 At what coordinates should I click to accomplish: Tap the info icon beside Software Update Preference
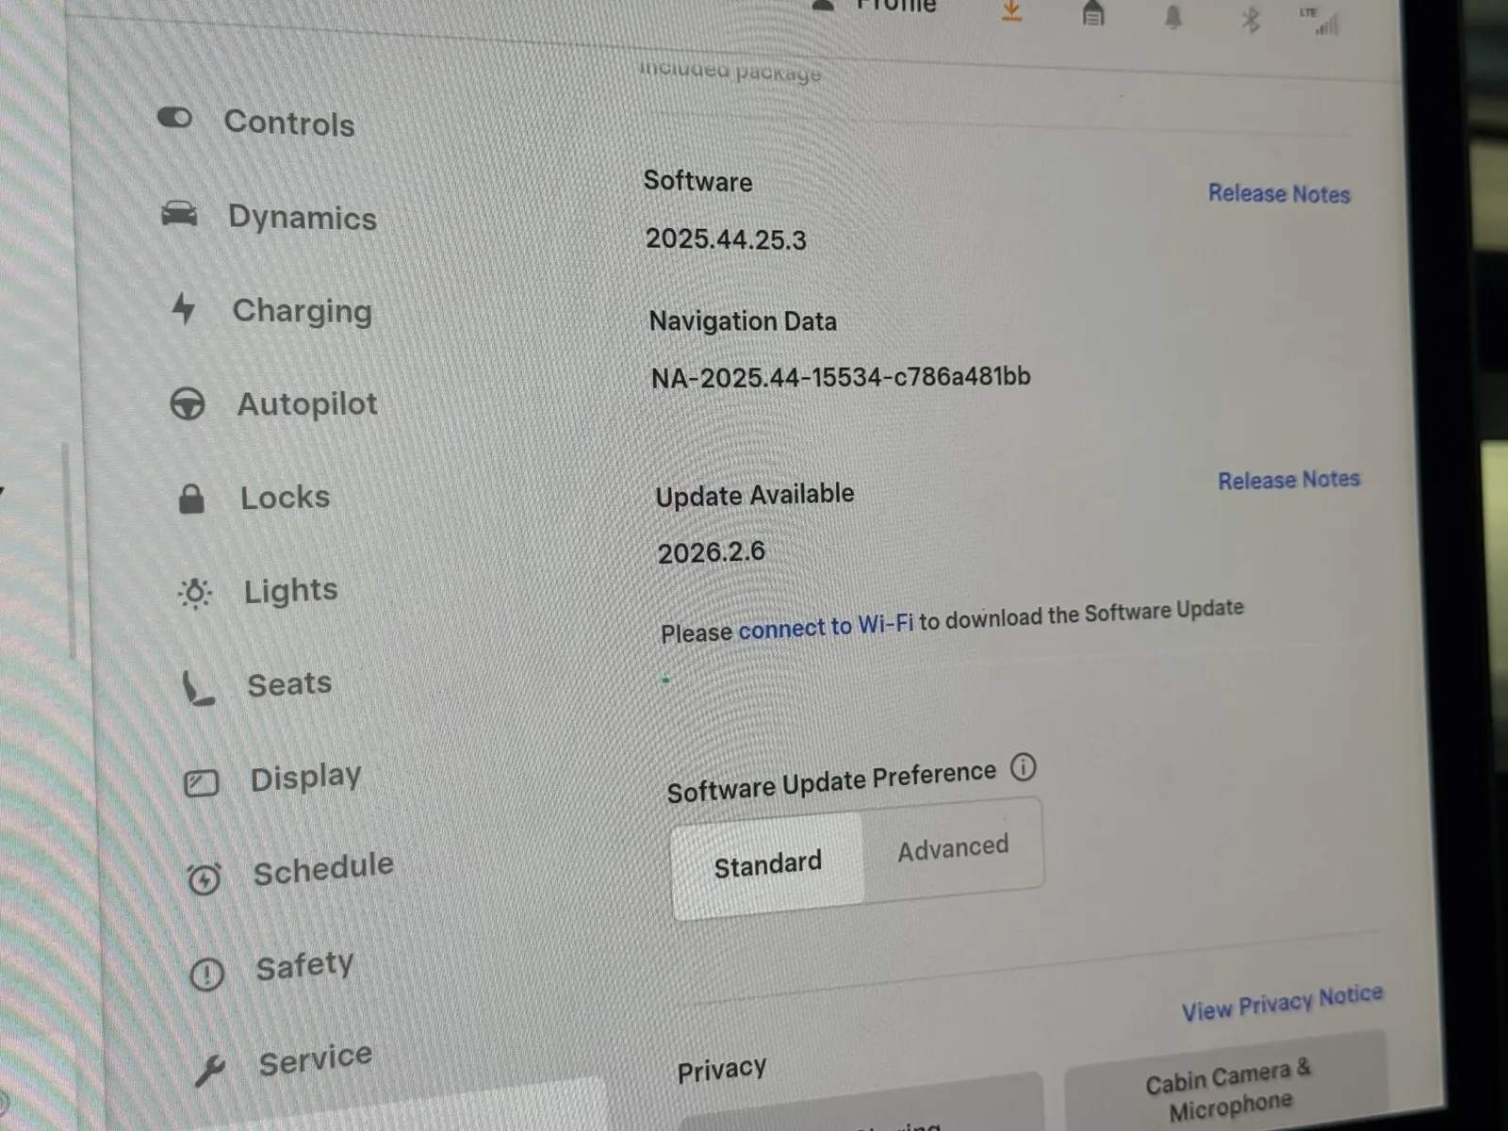1023,767
